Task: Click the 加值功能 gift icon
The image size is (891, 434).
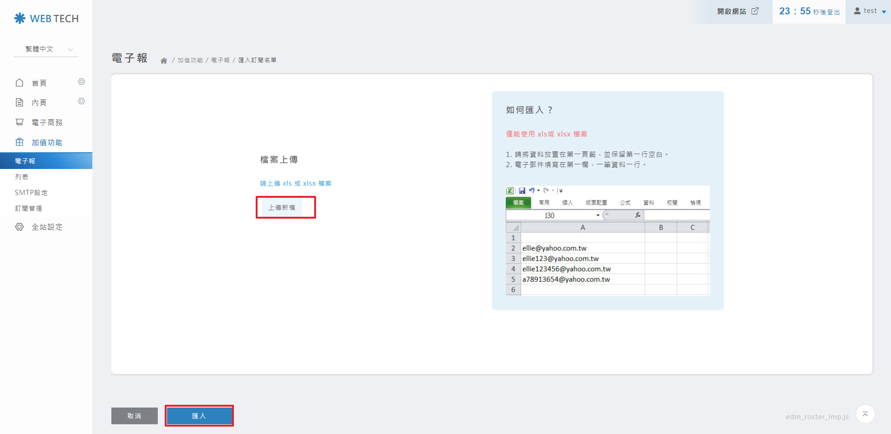Action: pos(19,142)
